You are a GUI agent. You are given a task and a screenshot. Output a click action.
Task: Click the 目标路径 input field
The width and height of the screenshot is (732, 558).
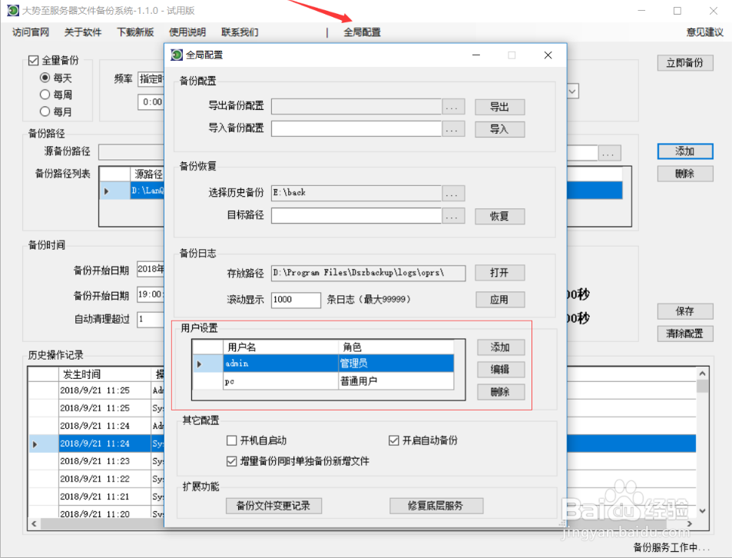point(356,215)
